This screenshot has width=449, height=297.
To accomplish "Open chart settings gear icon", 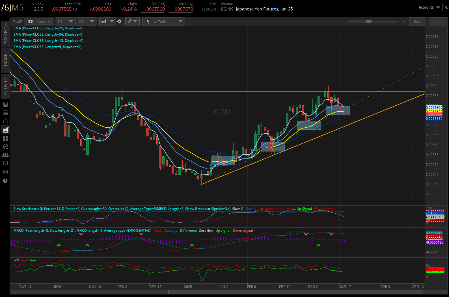I will coord(119,21).
